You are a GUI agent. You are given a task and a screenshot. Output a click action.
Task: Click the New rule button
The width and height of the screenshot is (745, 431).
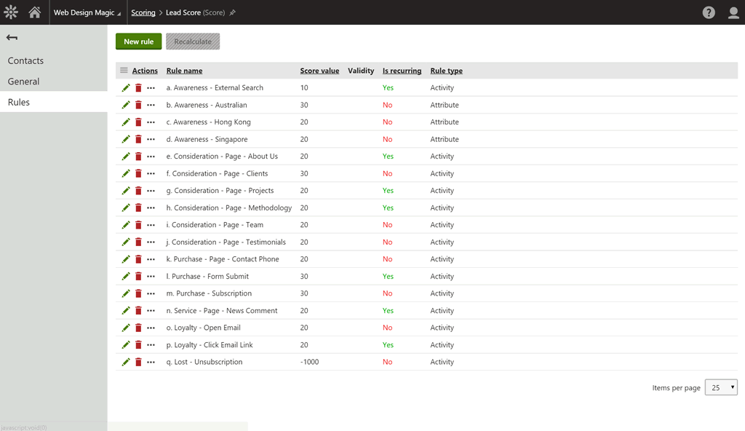[138, 41]
